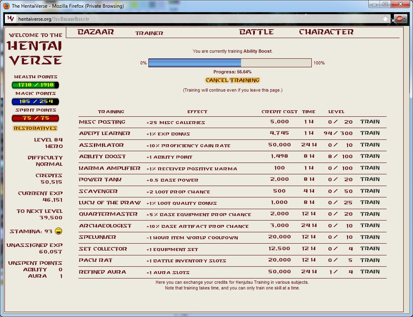Open the Bazaar menu
This screenshot has width=413, height=317.
(x=96, y=32)
